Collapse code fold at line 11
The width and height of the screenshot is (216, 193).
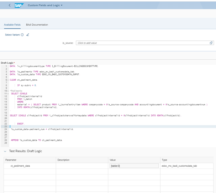point(8,94)
